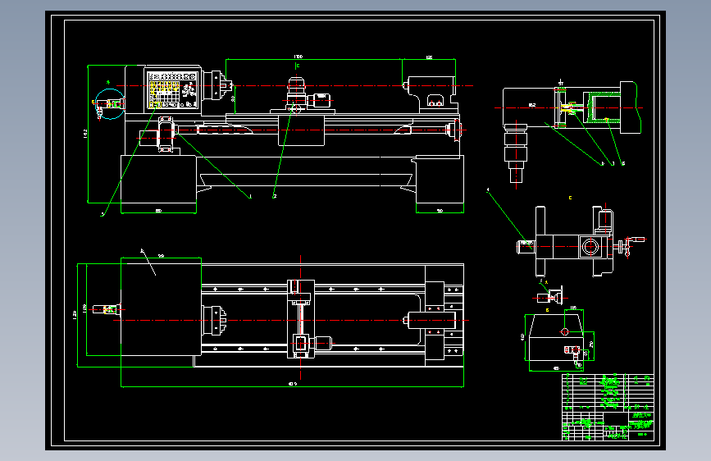
Task: Select the tailstock in the plan view
Action: click(x=430, y=321)
